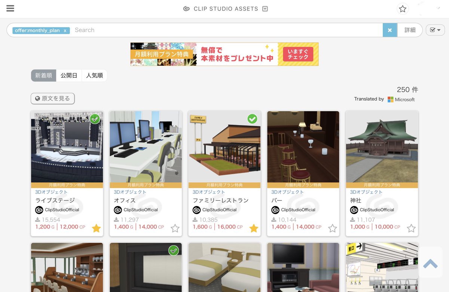Select the 新着順 sort tab
The height and width of the screenshot is (292, 449).
coord(43,75)
